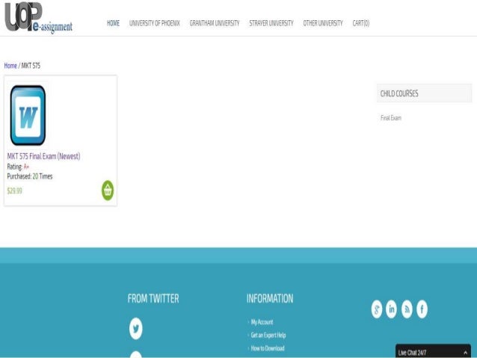Expand the Live Chat 24/7 chevron
Image resolution: width=477 pixels, height=358 pixels.
tap(465, 353)
